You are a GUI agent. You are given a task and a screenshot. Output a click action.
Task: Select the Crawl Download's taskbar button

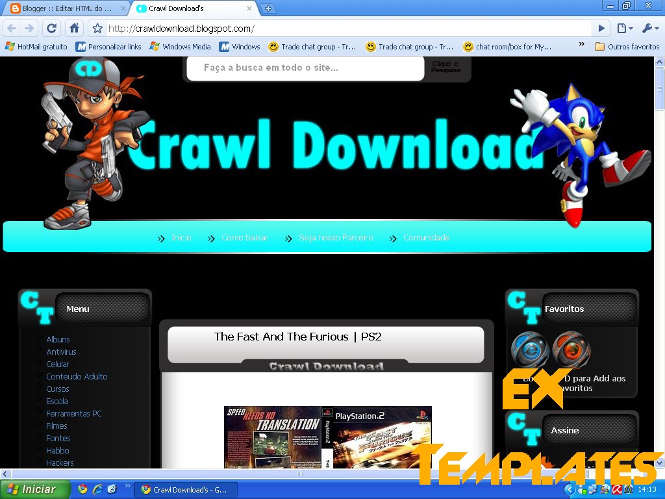tap(186, 490)
